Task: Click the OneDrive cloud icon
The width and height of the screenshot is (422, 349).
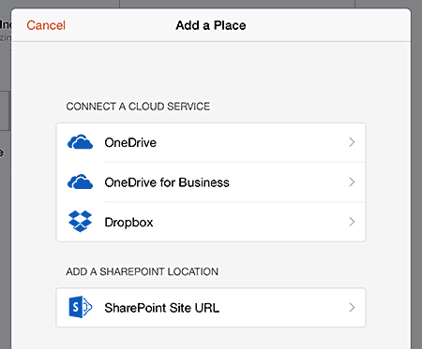Action: [80, 142]
